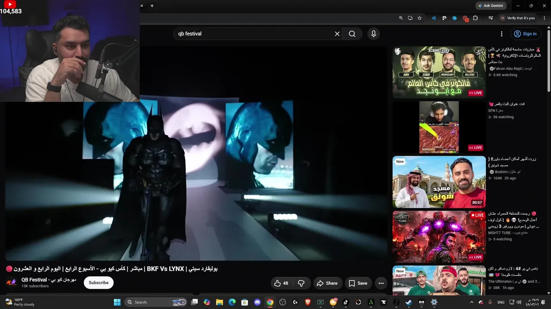551x309 pixels.
Task: Click the 'Verify that it's you' profile chip
Action: [x=517, y=18]
